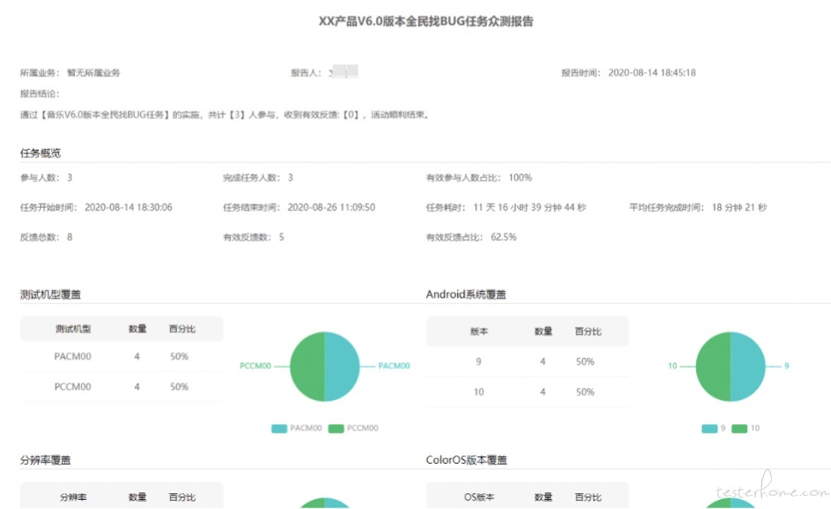Screen dimensions: 831x509
Task: Click the 版本 column header in the Android table
Action: click(478, 332)
